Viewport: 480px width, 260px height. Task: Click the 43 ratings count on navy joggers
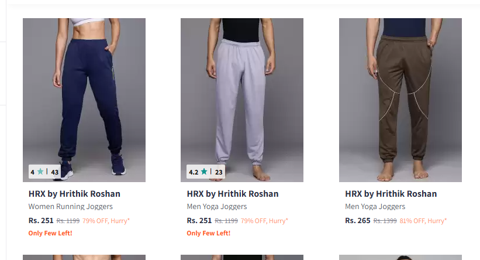pyautogui.click(x=55, y=172)
